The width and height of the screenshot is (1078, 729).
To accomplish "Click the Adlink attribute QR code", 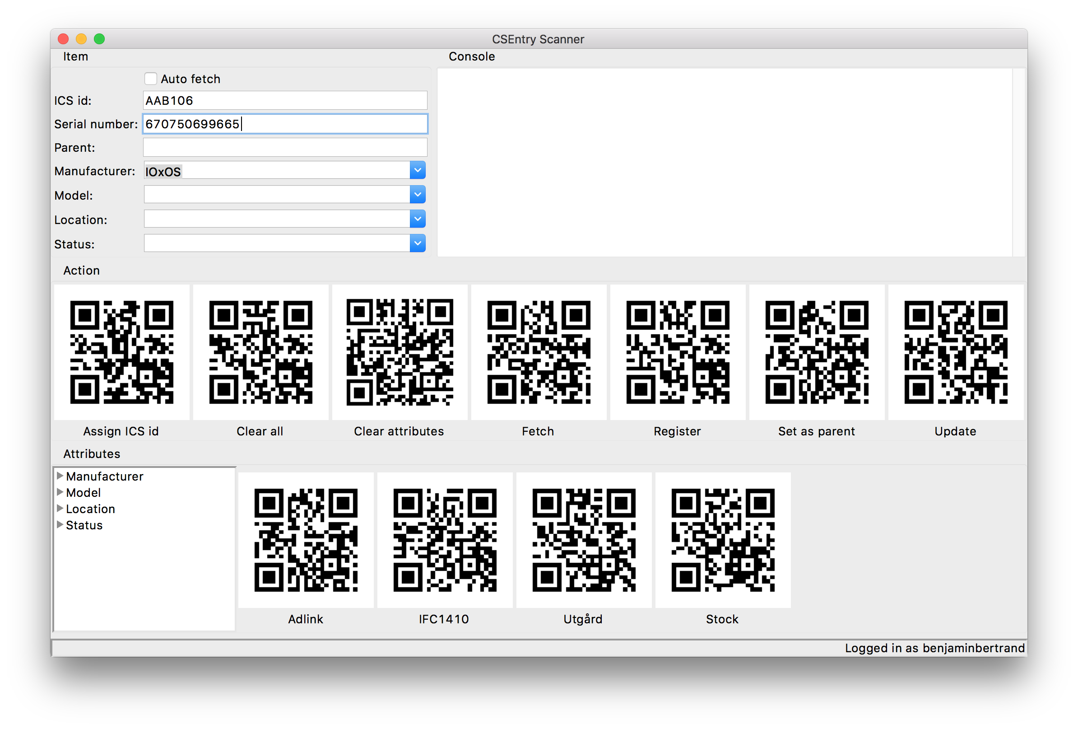I will click(305, 539).
